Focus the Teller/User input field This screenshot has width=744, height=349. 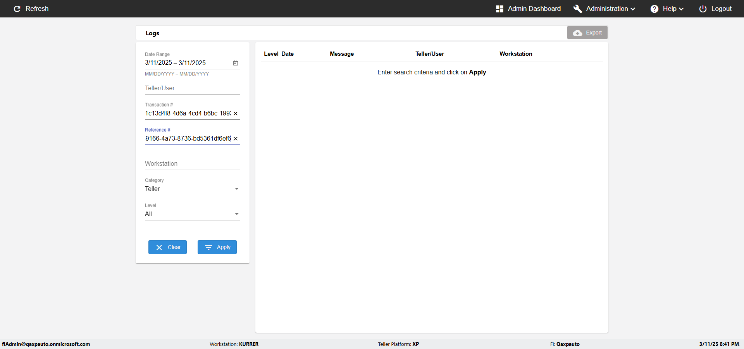[x=193, y=88]
